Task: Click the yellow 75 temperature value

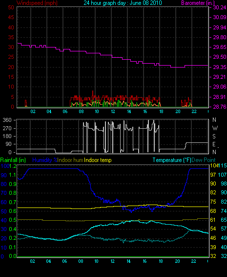Action: 213,202
